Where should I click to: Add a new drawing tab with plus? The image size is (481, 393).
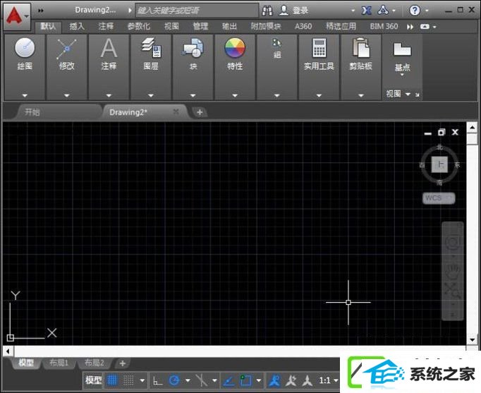tap(200, 112)
